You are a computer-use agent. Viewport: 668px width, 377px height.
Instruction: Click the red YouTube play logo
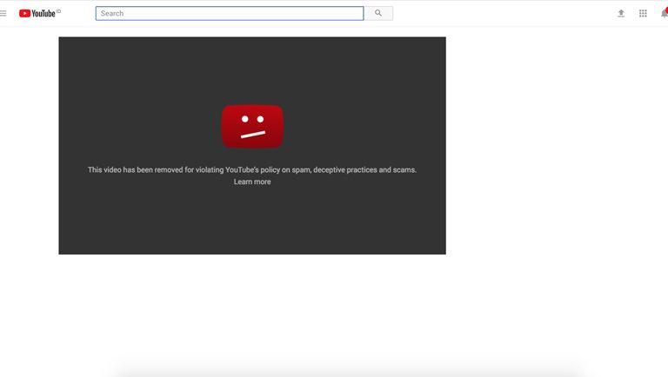pos(24,13)
